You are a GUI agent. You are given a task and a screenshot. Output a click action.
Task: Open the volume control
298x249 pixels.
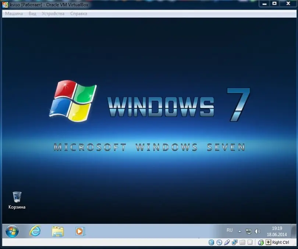pyautogui.click(x=258, y=231)
